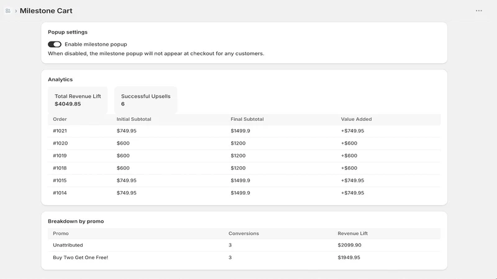Click the Popup settings heading
The width and height of the screenshot is (497, 279).
coord(68,32)
